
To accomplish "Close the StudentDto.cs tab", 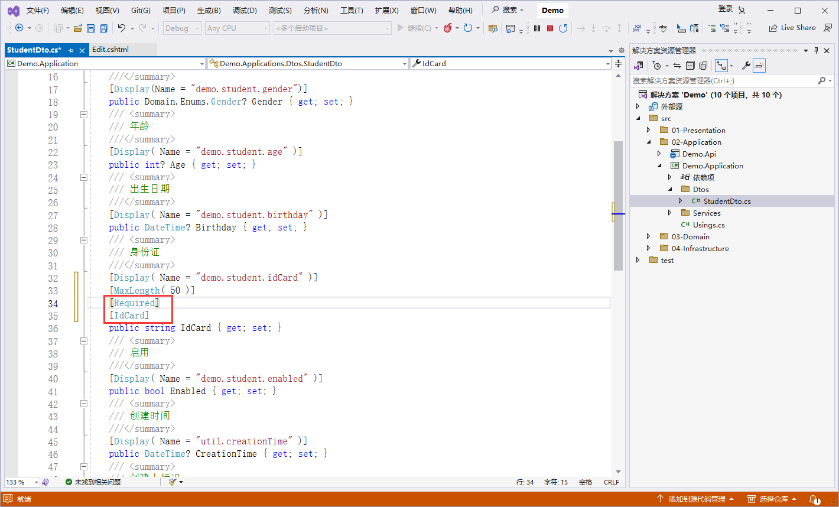I will click(x=82, y=50).
